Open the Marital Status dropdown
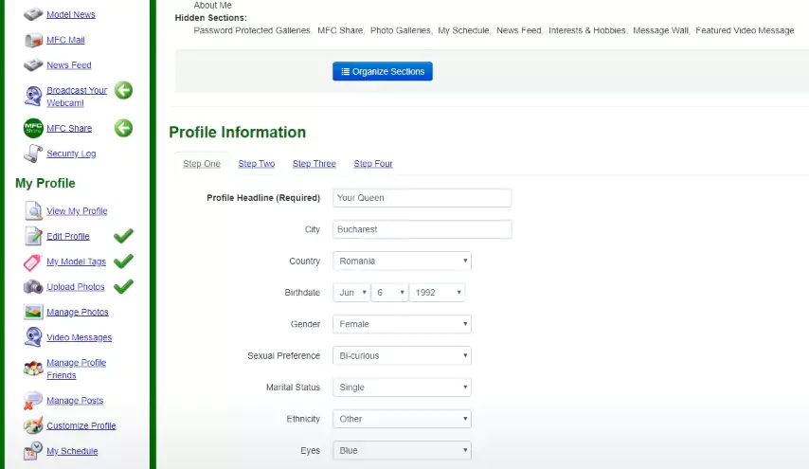Image resolution: width=809 pixels, height=469 pixels. click(402, 387)
